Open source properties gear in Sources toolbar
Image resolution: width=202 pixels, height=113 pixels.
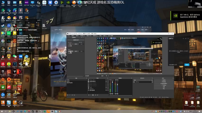[x=93, y=95]
